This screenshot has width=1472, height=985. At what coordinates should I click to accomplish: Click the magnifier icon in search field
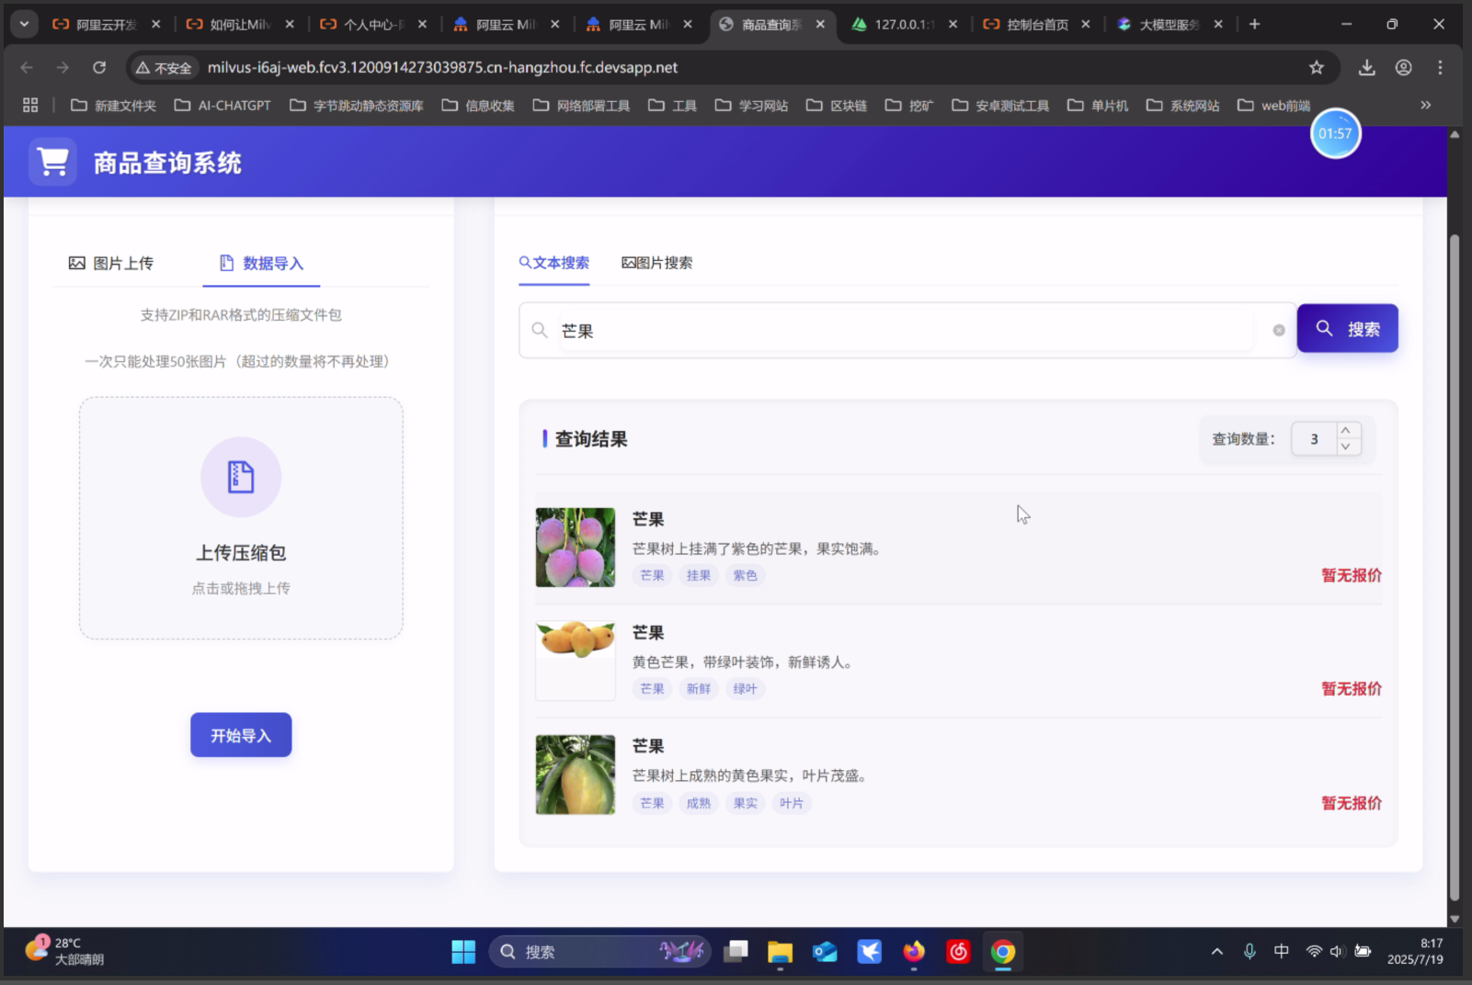pyautogui.click(x=540, y=330)
